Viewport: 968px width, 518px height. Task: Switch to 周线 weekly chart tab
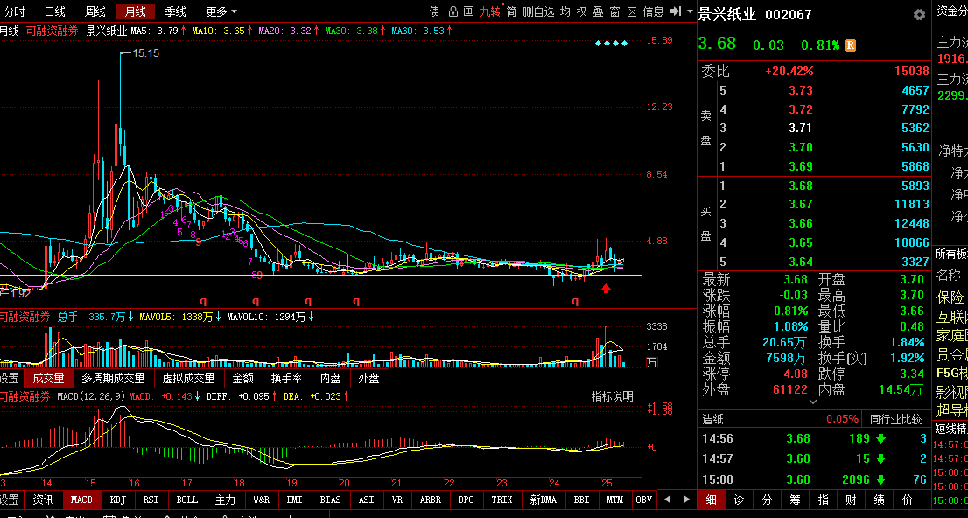click(95, 11)
